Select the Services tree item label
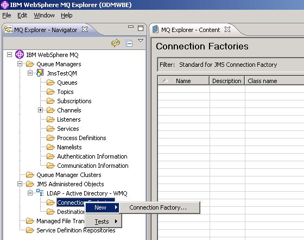 pyautogui.click(x=68, y=129)
